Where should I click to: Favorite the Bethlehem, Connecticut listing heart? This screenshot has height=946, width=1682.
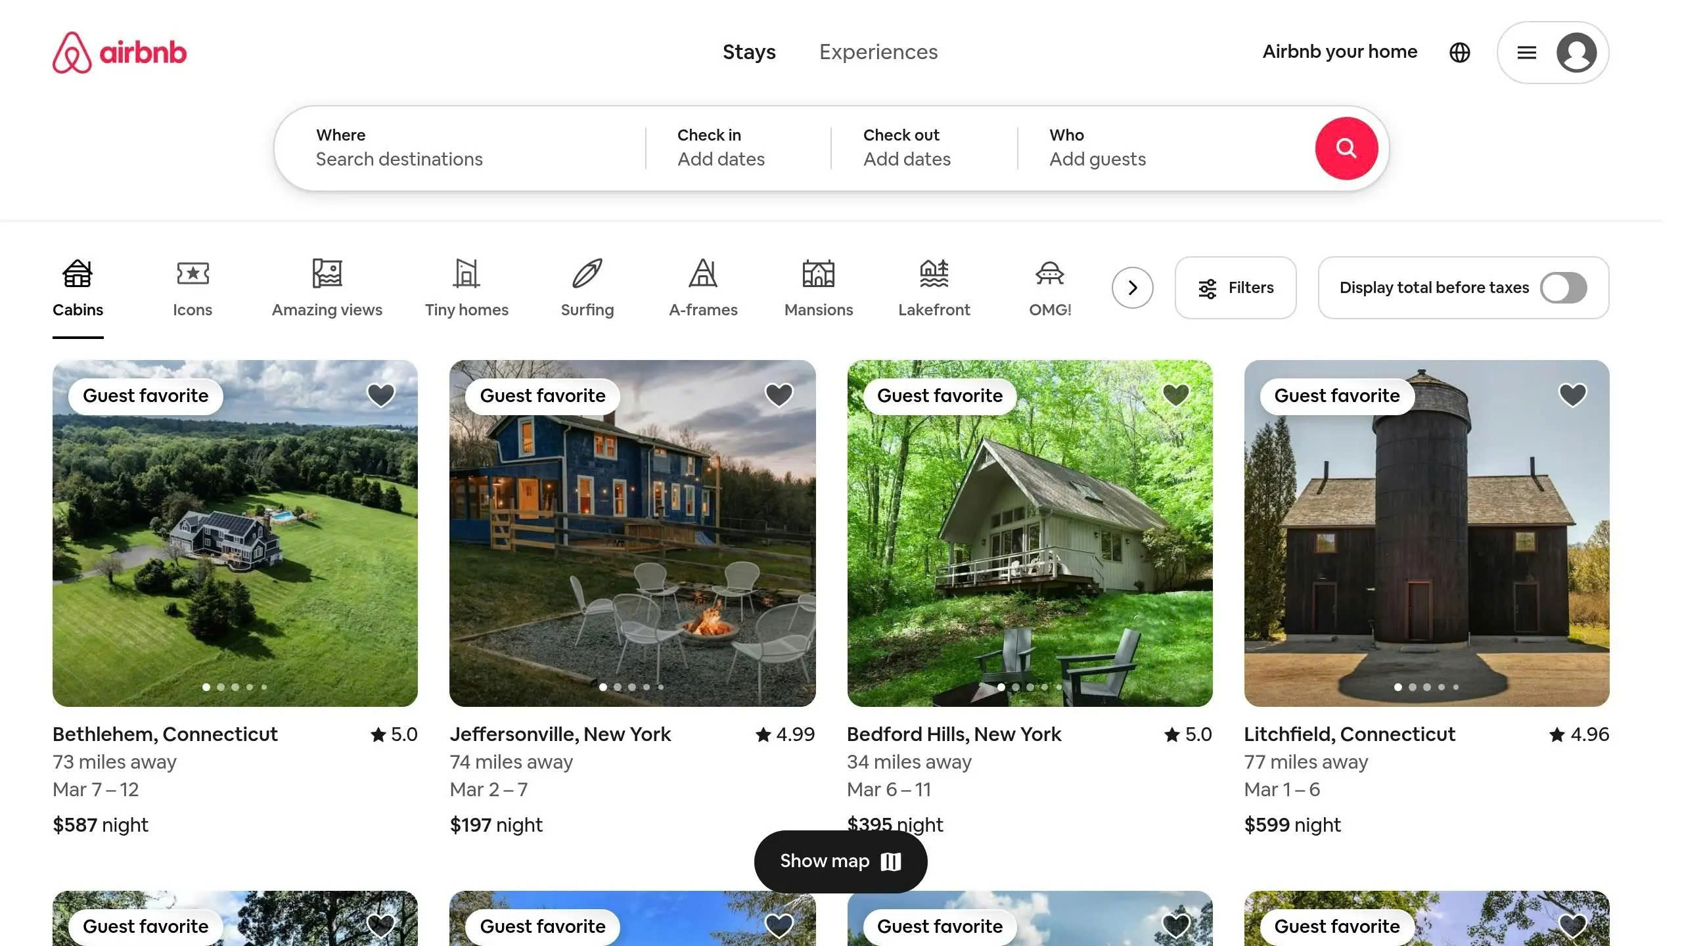[380, 395]
